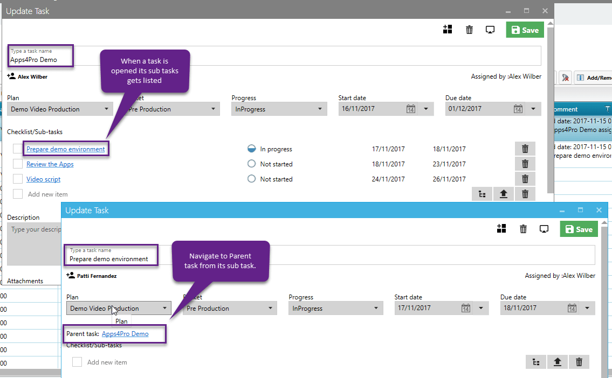Expand the Demo Video Production Plan dropdown in front window
Screen dimensions: 612x378
point(164,308)
